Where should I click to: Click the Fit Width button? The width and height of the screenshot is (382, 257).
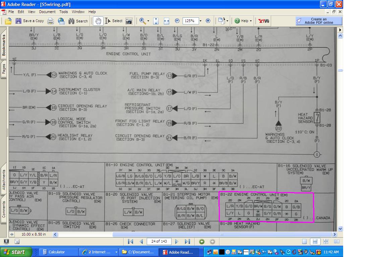point(166,21)
